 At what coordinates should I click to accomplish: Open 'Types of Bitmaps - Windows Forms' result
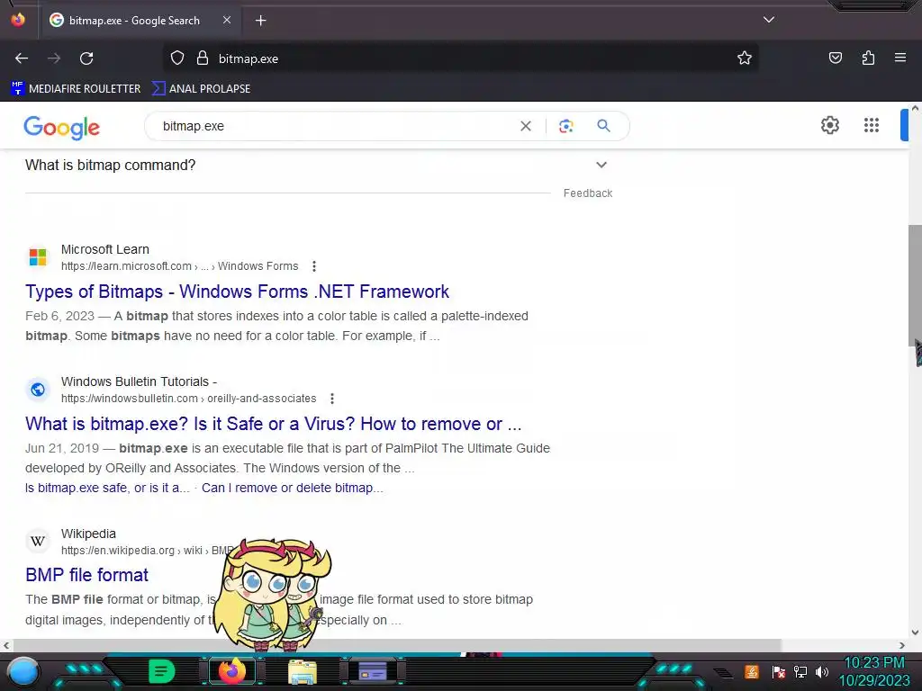237,292
